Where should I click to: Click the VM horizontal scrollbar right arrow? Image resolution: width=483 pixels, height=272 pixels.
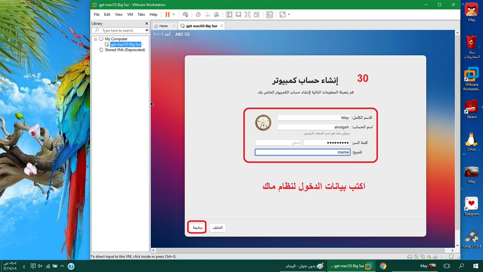tap(452, 250)
